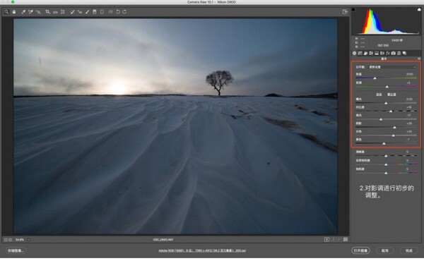Adjust the Whites slider handle
The height and width of the screenshot is (261, 424).
click(393, 135)
